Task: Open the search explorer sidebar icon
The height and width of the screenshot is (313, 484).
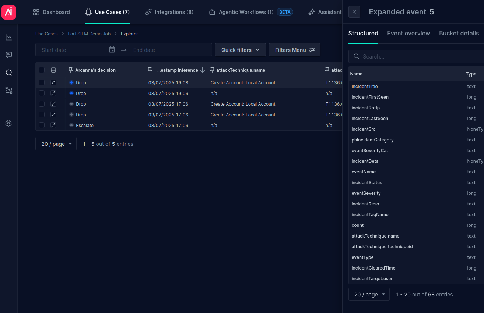Action: (9, 73)
